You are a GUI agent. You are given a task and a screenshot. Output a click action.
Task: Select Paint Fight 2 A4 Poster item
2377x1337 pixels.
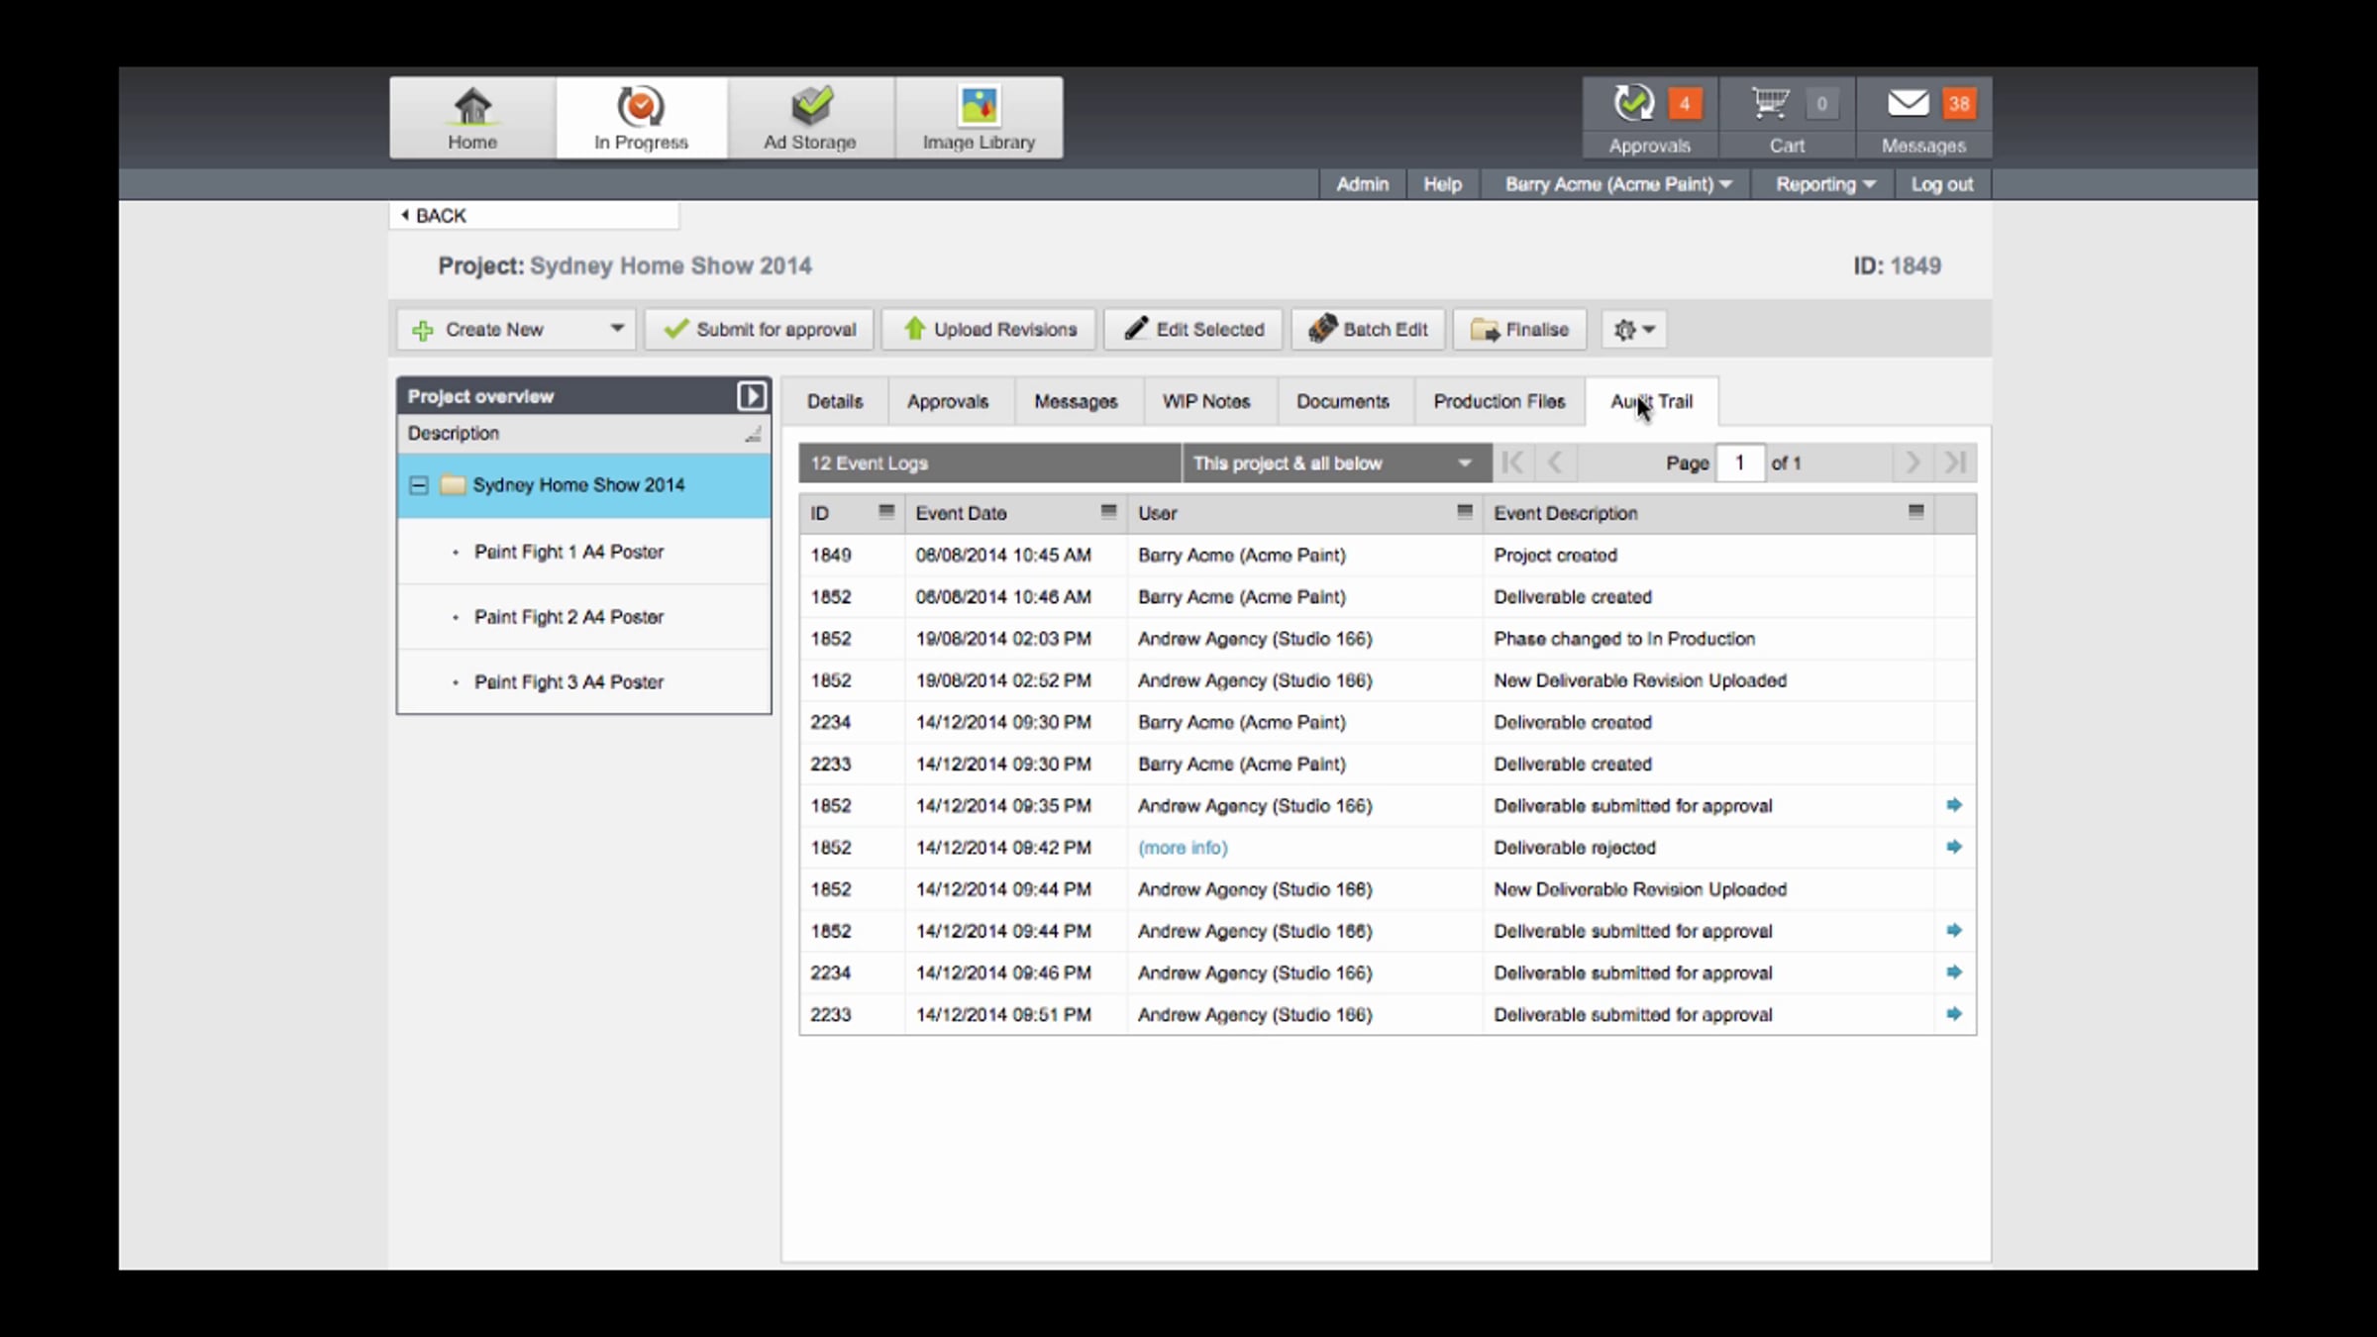pyautogui.click(x=568, y=617)
